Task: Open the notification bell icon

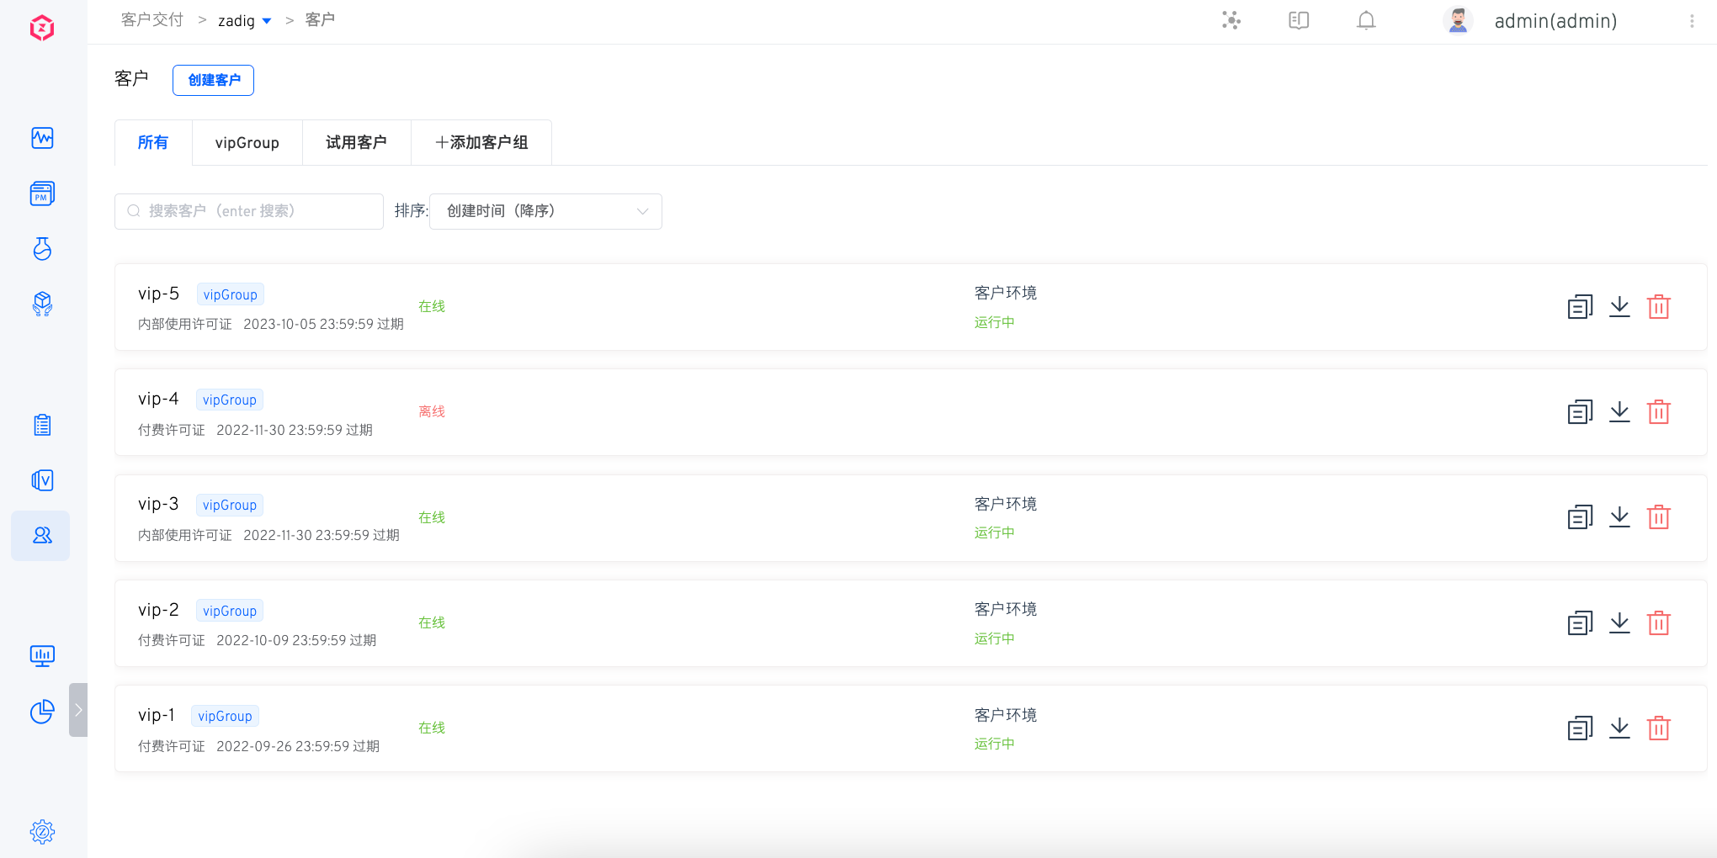Action: pyautogui.click(x=1365, y=20)
